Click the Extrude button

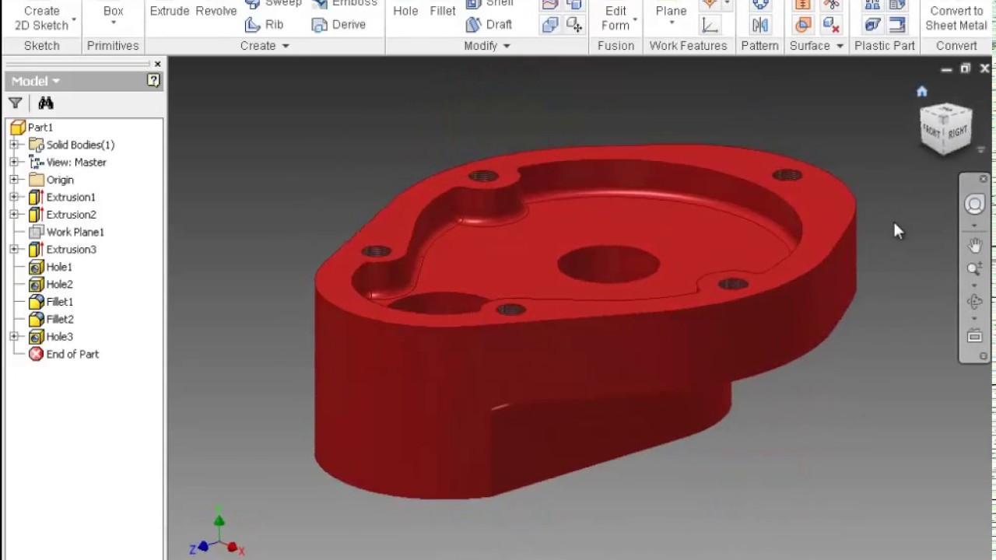pos(170,11)
